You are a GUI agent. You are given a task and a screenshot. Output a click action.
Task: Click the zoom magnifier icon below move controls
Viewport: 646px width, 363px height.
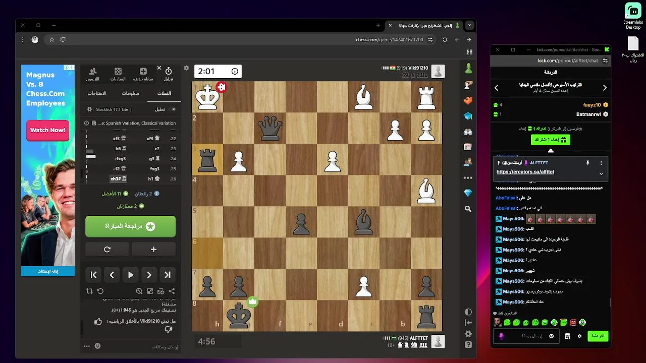(139, 291)
